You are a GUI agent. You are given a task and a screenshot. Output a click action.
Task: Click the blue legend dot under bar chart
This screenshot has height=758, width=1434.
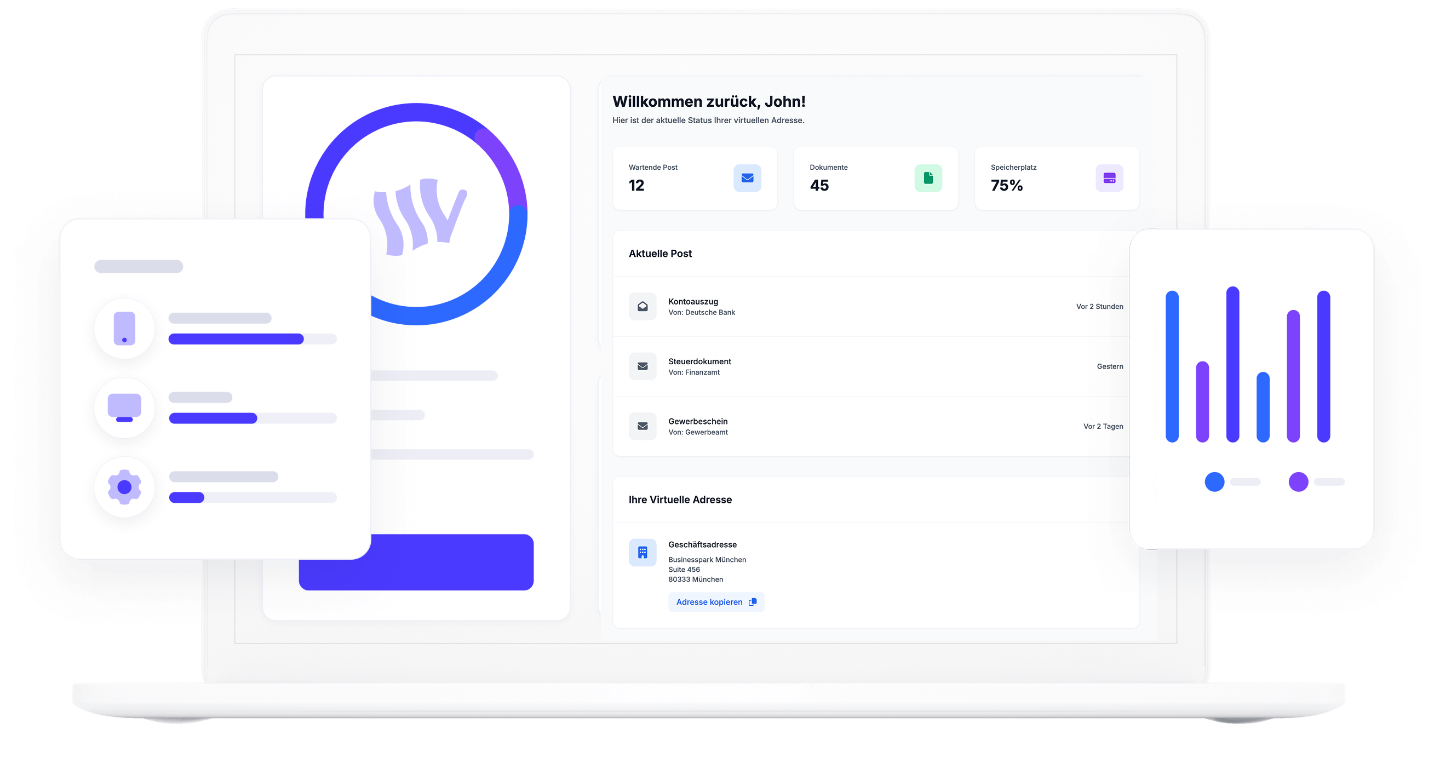[x=1214, y=482]
